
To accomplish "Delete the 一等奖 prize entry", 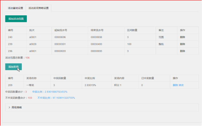I will [x=175, y=85].
